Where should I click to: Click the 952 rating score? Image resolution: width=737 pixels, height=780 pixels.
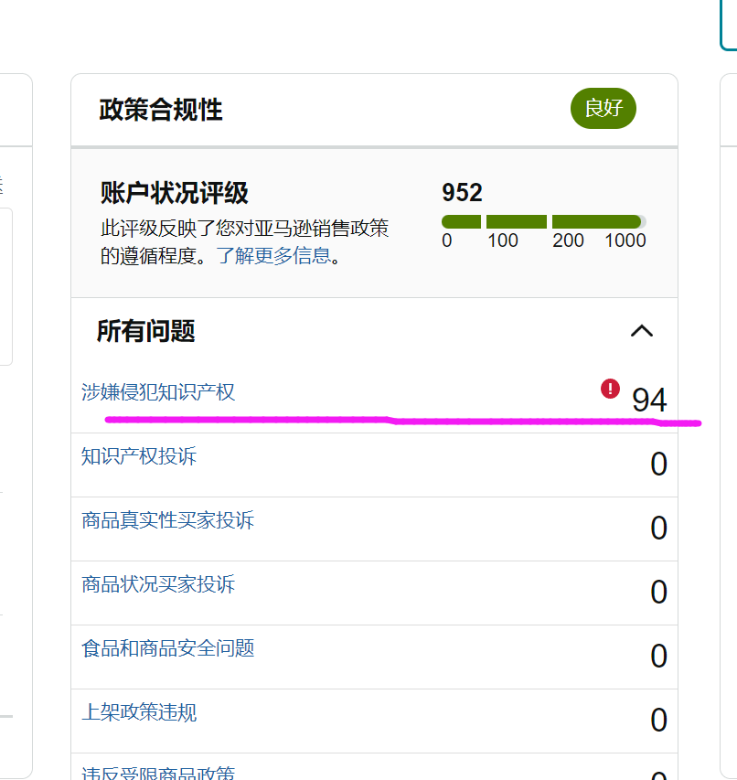point(462,193)
